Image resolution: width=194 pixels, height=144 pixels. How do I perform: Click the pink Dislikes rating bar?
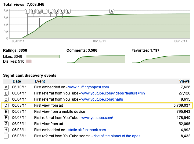click(29, 61)
